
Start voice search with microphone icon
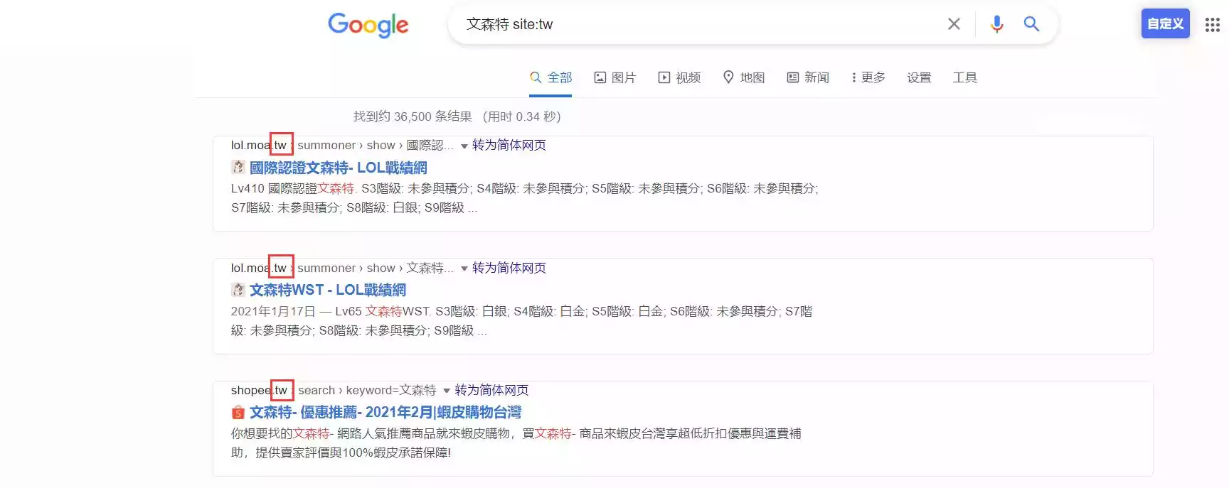point(997,24)
